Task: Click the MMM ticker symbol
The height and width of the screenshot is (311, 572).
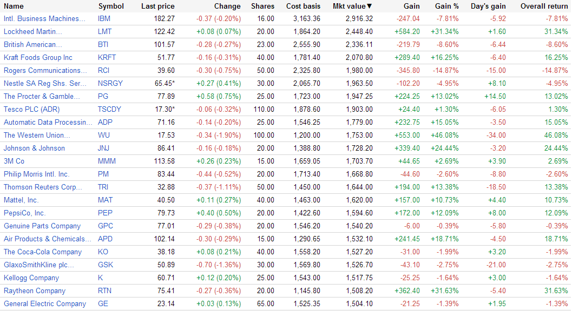Action: [107, 161]
